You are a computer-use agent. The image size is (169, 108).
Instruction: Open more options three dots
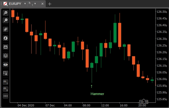click(6, 96)
